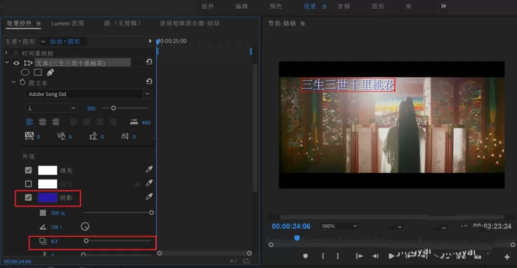The image size is (517, 268).
Task: Open the Adobe Song Std font dropdown
Action: pyautogui.click(x=88, y=94)
